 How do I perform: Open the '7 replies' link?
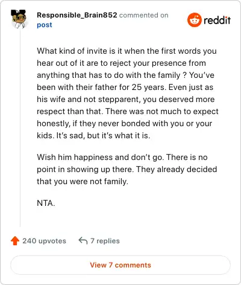105,241
